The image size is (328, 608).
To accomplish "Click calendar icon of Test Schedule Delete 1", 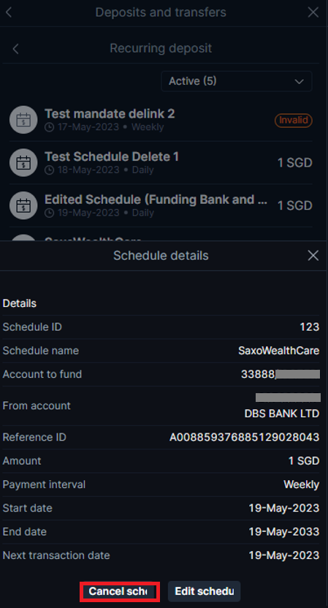I will [x=23, y=163].
